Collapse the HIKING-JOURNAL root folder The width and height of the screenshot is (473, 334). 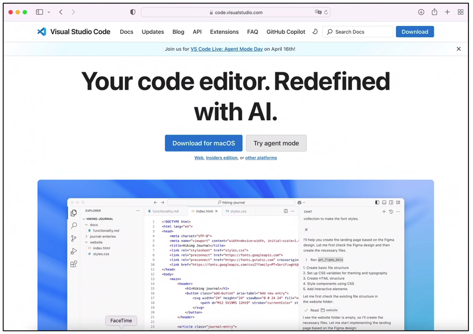click(x=84, y=219)
